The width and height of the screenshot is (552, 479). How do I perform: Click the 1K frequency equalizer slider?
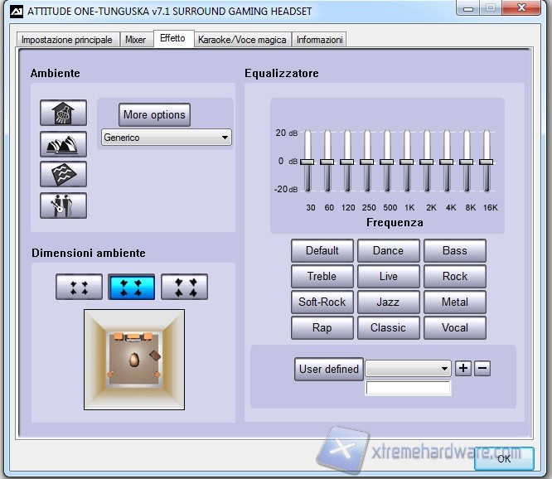tap(407, 162)
